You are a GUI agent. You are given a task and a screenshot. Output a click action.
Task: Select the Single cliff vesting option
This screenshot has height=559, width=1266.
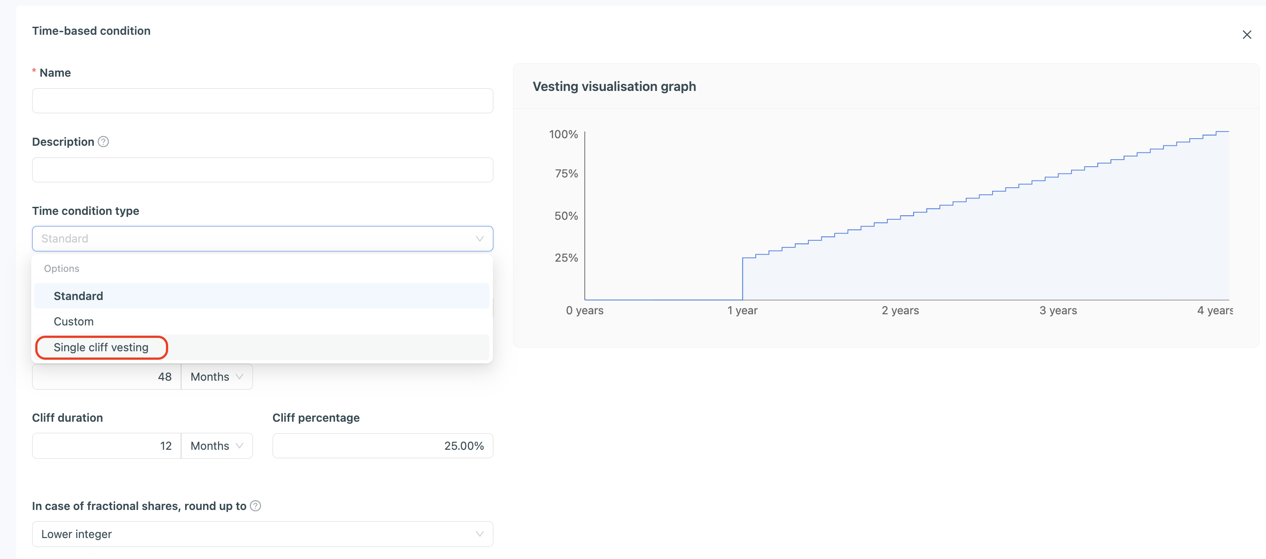point(101,347)
